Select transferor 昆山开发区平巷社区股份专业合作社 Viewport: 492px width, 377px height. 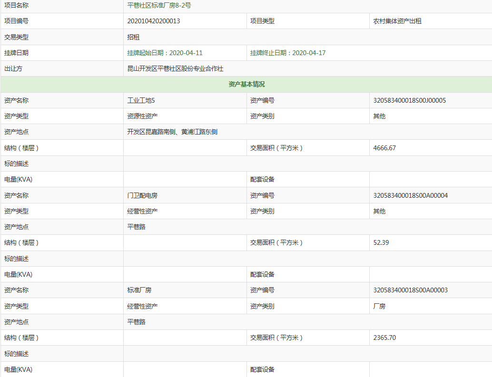[x=175, y=68]
